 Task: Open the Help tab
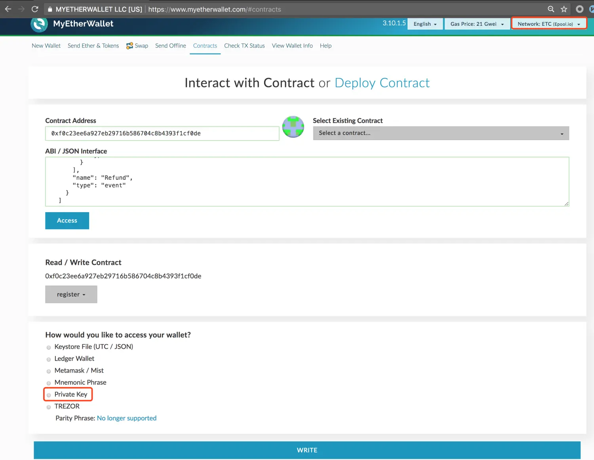click(x=326, y=46)
